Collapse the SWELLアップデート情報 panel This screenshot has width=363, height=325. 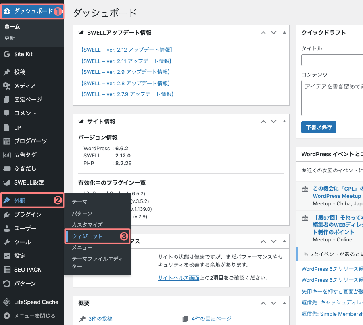pos(284,32)
